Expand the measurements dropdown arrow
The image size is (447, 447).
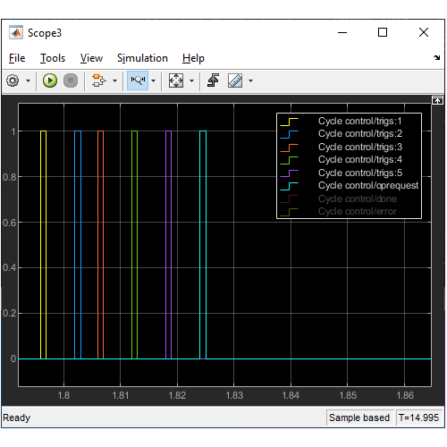coord(250,80)
